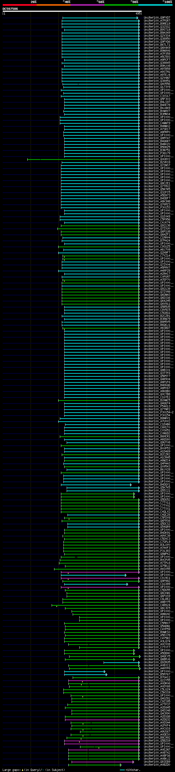Image resolution: width=175 pixels, height=772 pixels.
Task: Select hit UniRef100_Q9UT08
Action: 157,442
